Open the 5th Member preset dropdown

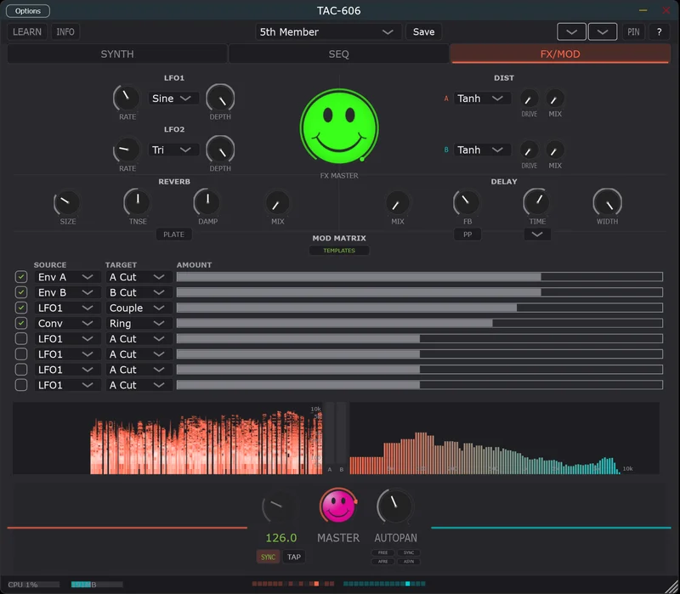tap(328, 32)
